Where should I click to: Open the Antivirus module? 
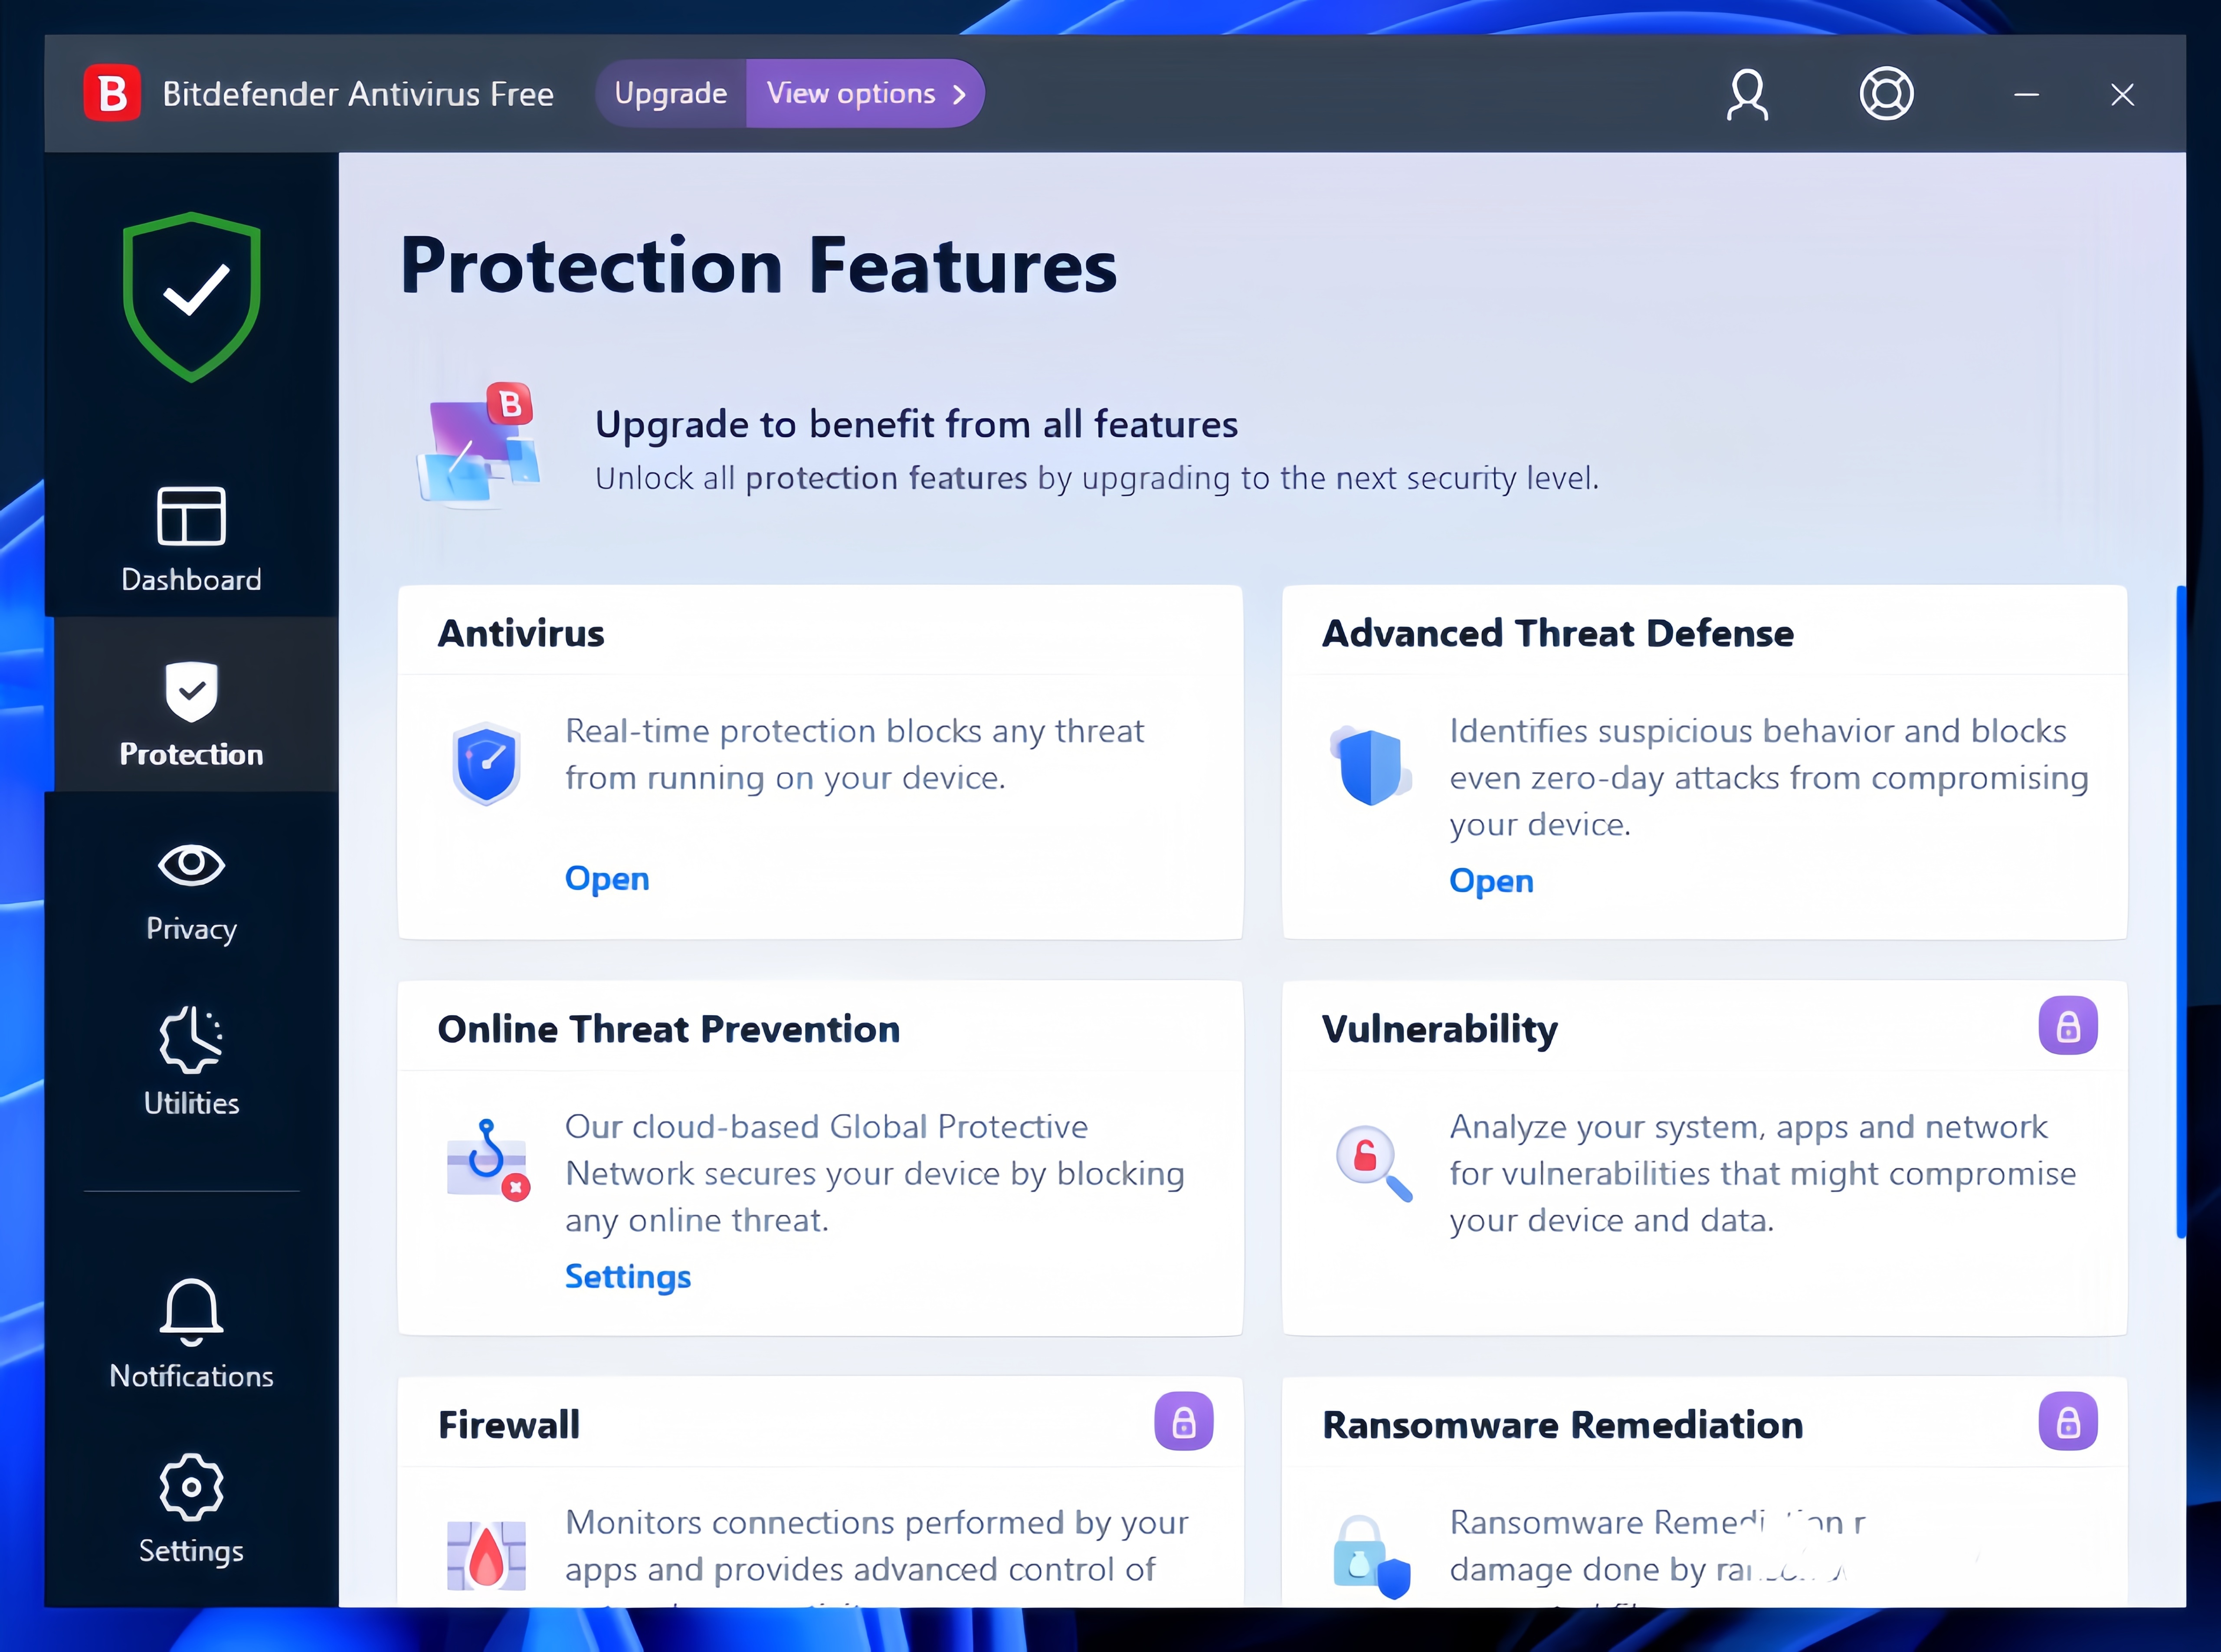pos(607,878)
